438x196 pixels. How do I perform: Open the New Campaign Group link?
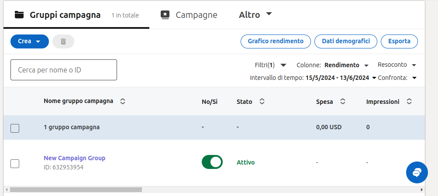74,158
